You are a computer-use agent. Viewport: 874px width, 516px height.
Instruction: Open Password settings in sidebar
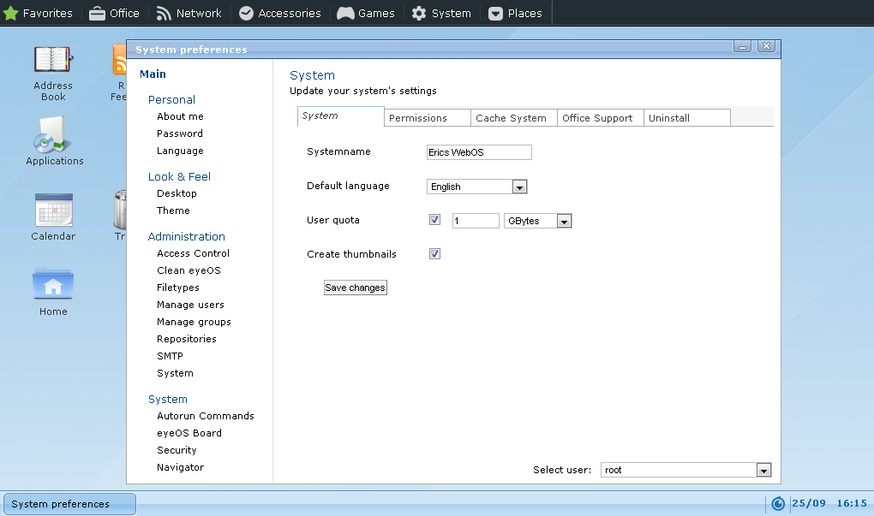point(179,133)
